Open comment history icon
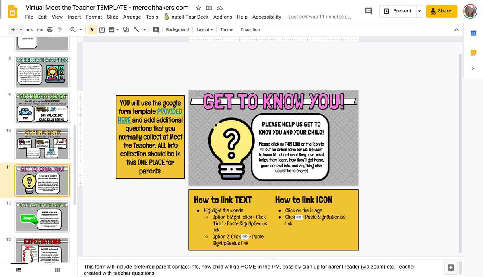The height and width of the screenshot is (277, 483). point(368,11)
